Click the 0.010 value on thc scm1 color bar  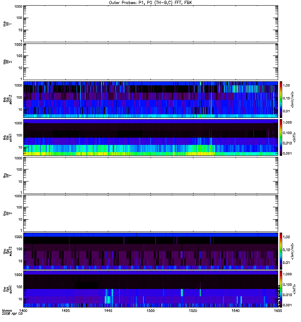pyautogui.click(x=287, y=295)
